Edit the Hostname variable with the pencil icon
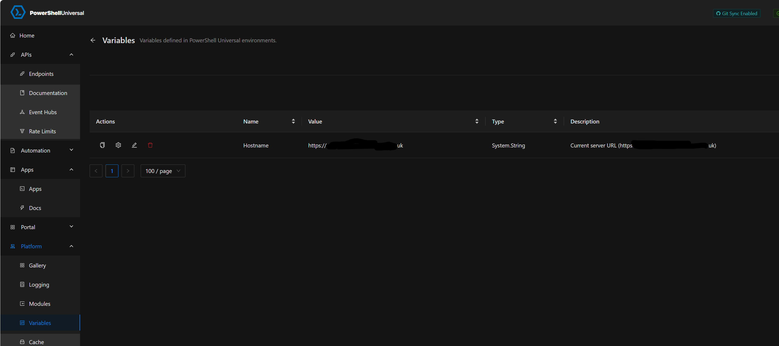 click(134, 145)
